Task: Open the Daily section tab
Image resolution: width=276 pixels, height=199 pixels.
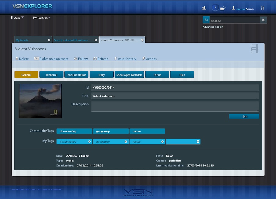Action: 102,74
